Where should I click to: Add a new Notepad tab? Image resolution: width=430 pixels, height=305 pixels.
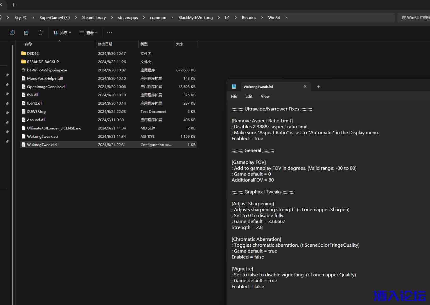[x=318, y=87]
